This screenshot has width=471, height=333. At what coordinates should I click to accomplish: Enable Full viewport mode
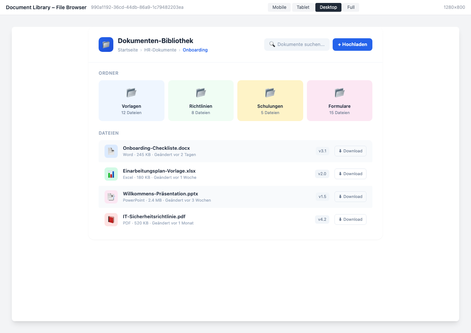351,7
